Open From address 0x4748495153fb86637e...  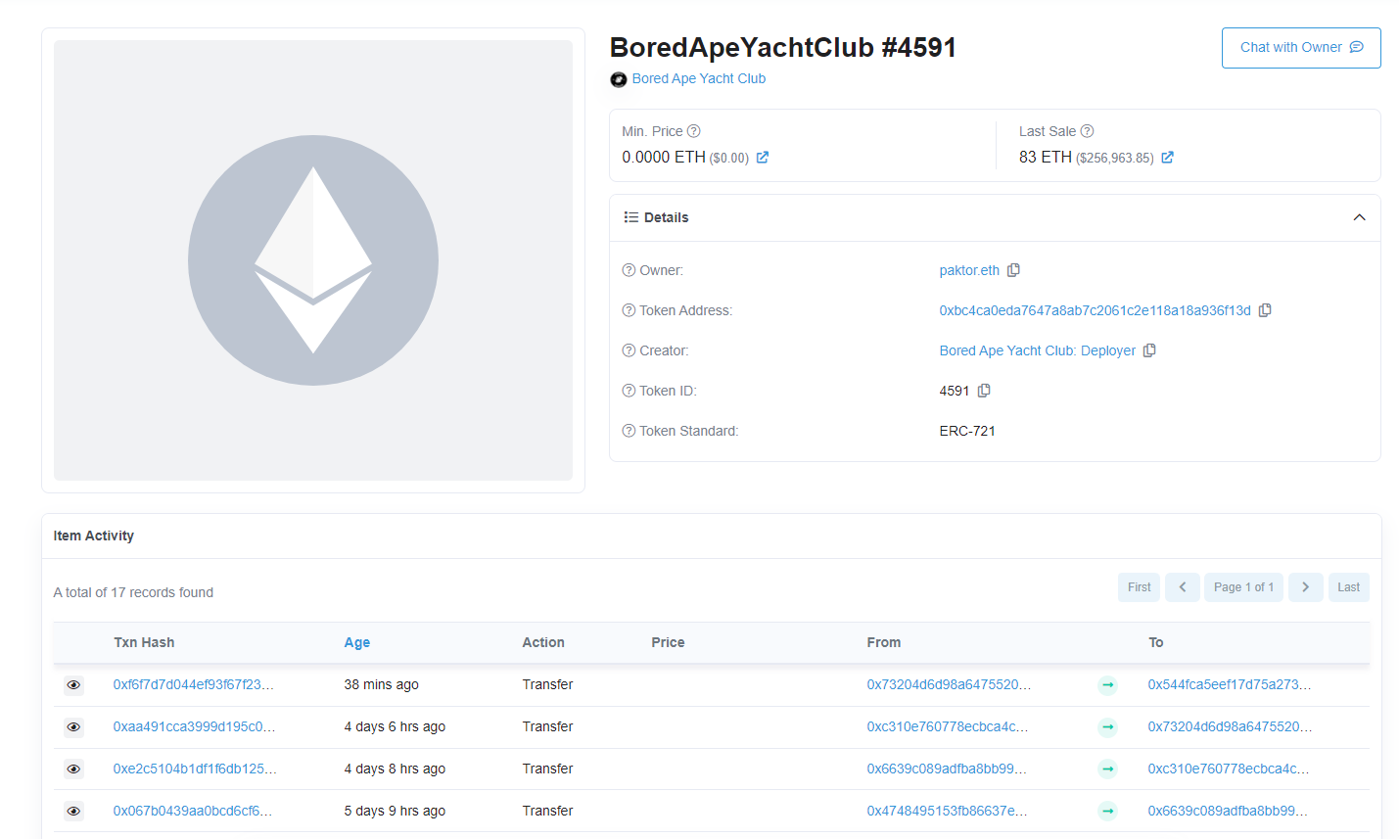[948, 811]
